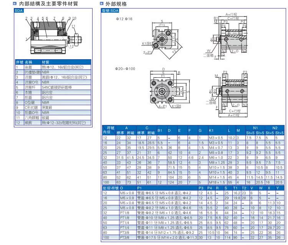The height and width of the screenshot is (245, 288).
Task: Click the P1 header in lower table
Action: [x=139, y=187]
